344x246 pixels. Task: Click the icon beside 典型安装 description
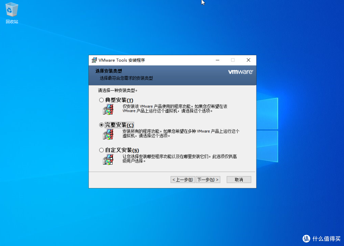[108, 109]
